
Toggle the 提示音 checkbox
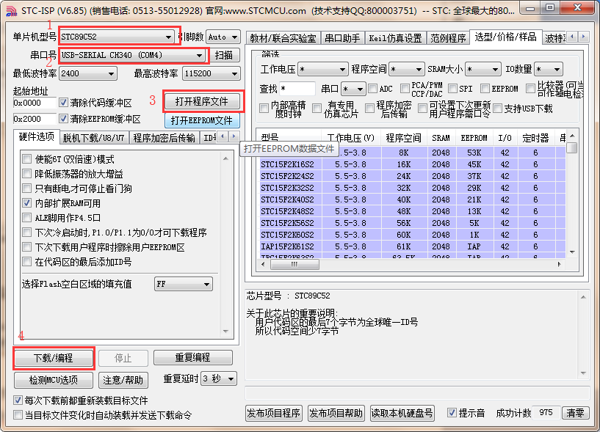[x=452, y=412]
